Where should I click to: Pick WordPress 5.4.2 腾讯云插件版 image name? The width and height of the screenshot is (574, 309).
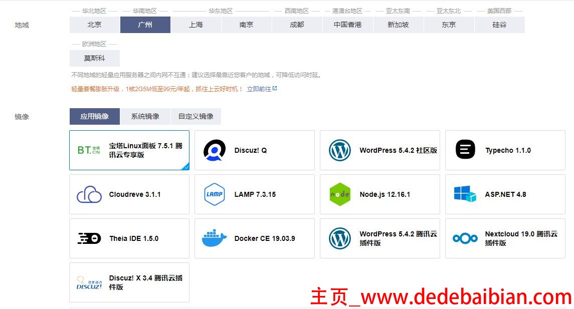coord(398,238)
